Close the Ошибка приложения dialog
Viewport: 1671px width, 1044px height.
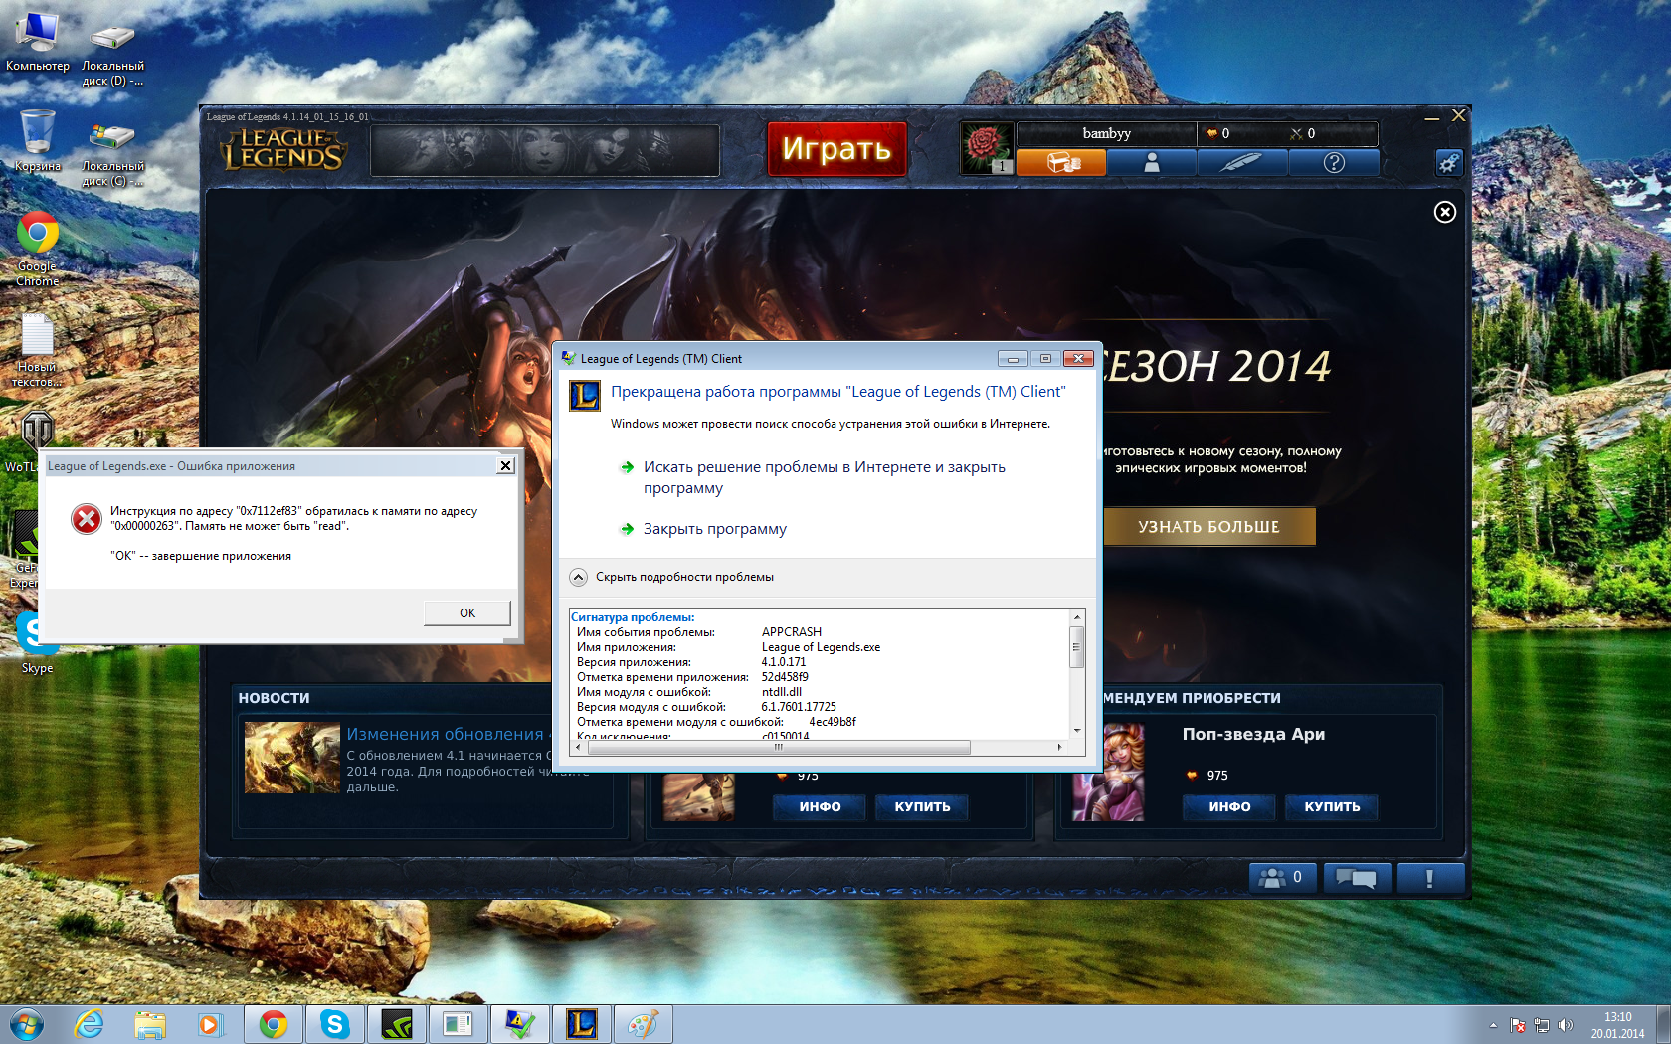505,465
